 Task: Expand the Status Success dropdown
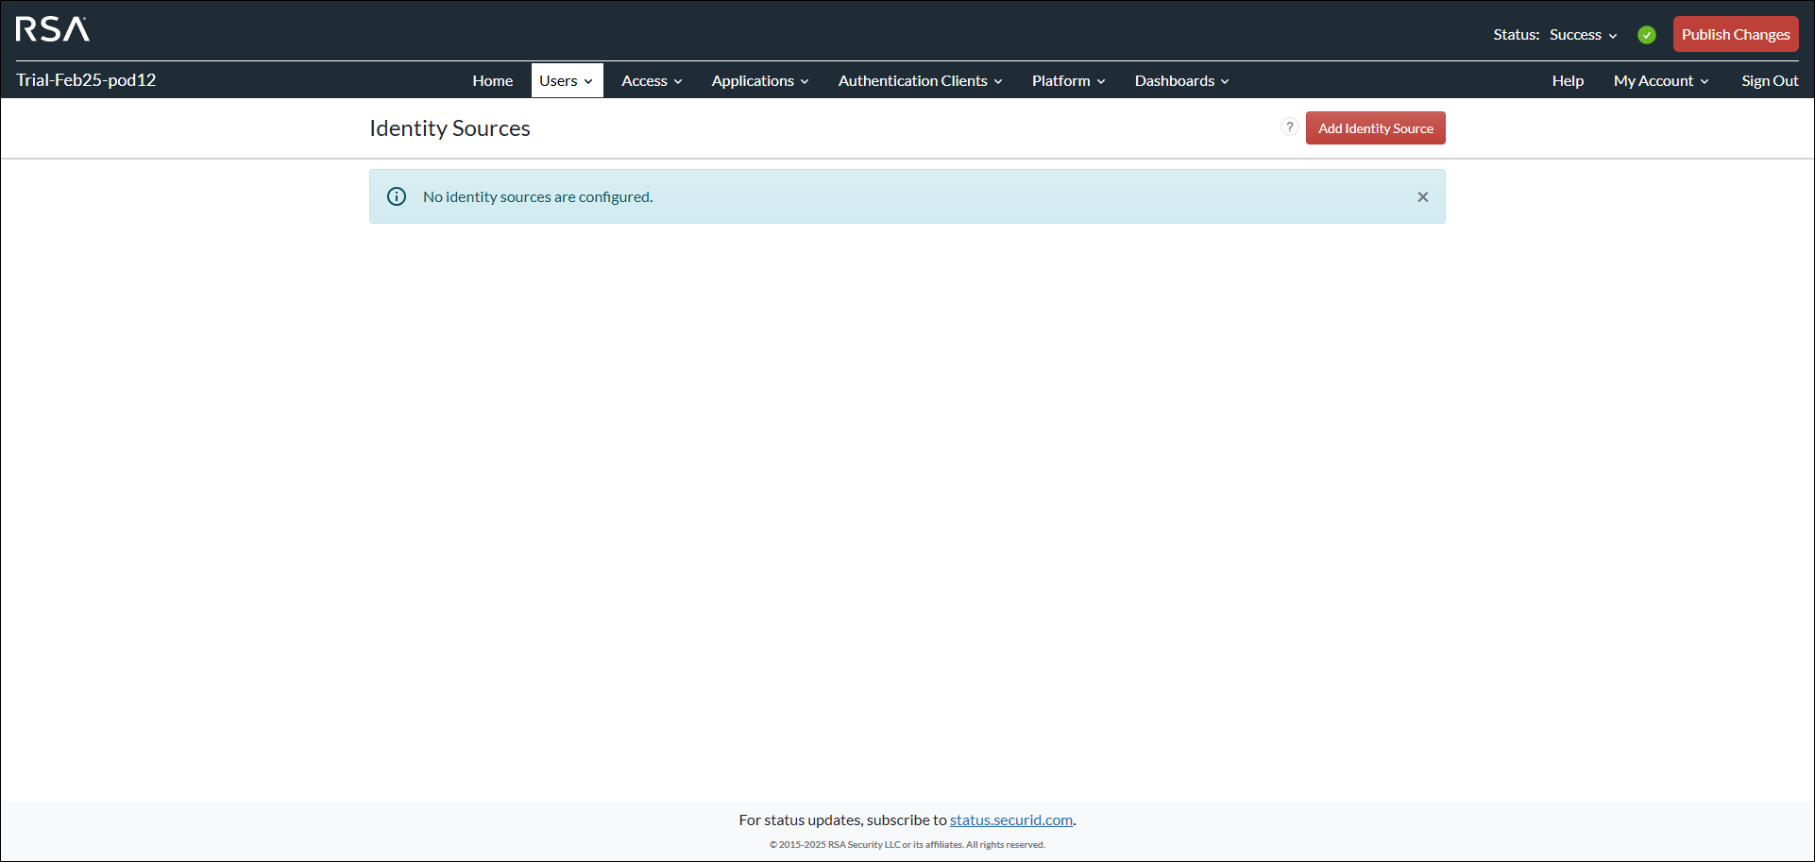[1583, 35]
